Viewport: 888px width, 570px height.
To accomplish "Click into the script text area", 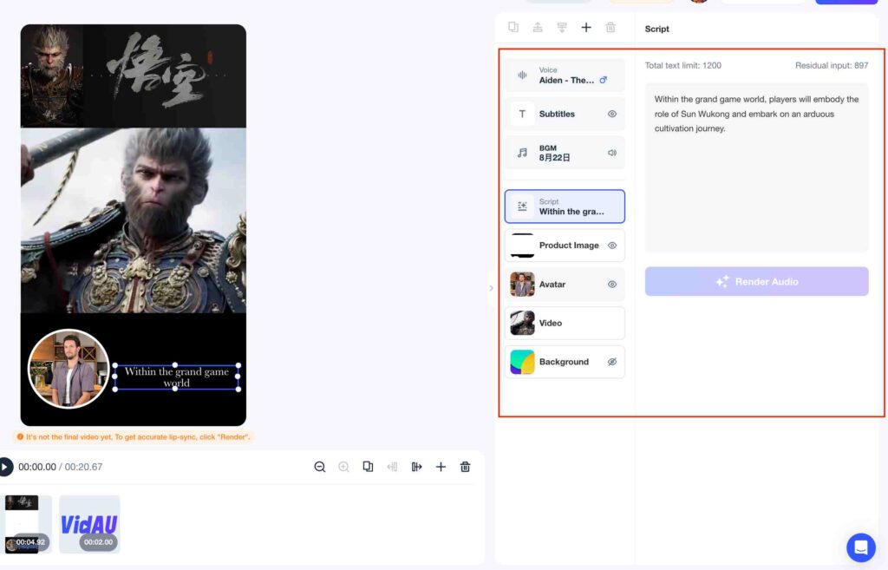I will (x=756, y=167).
